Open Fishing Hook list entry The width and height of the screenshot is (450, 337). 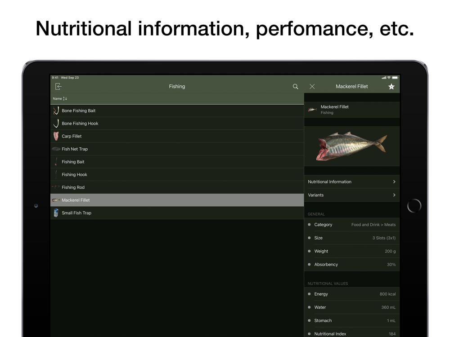(x=177, y=174)
